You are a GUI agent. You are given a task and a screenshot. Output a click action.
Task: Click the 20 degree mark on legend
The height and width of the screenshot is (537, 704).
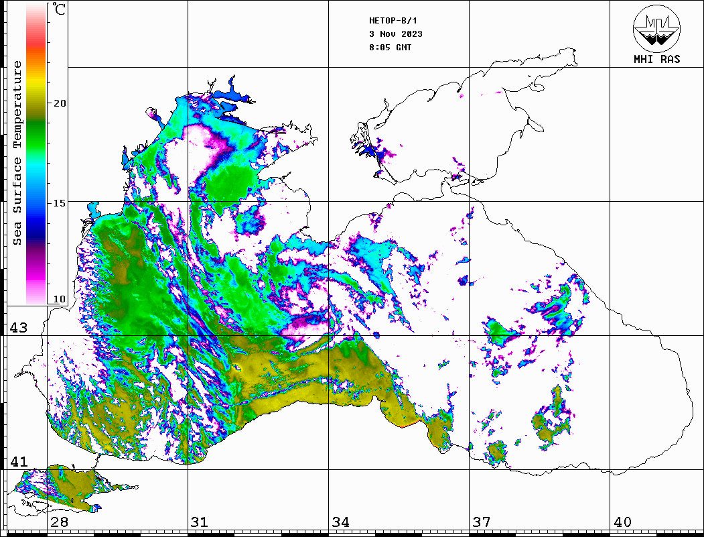coord(59,103)
